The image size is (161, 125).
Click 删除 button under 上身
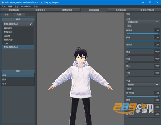tap(129, 26)
